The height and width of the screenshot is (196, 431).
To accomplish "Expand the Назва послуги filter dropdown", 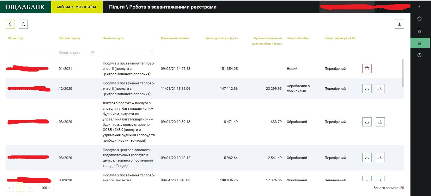I will 152,51.
